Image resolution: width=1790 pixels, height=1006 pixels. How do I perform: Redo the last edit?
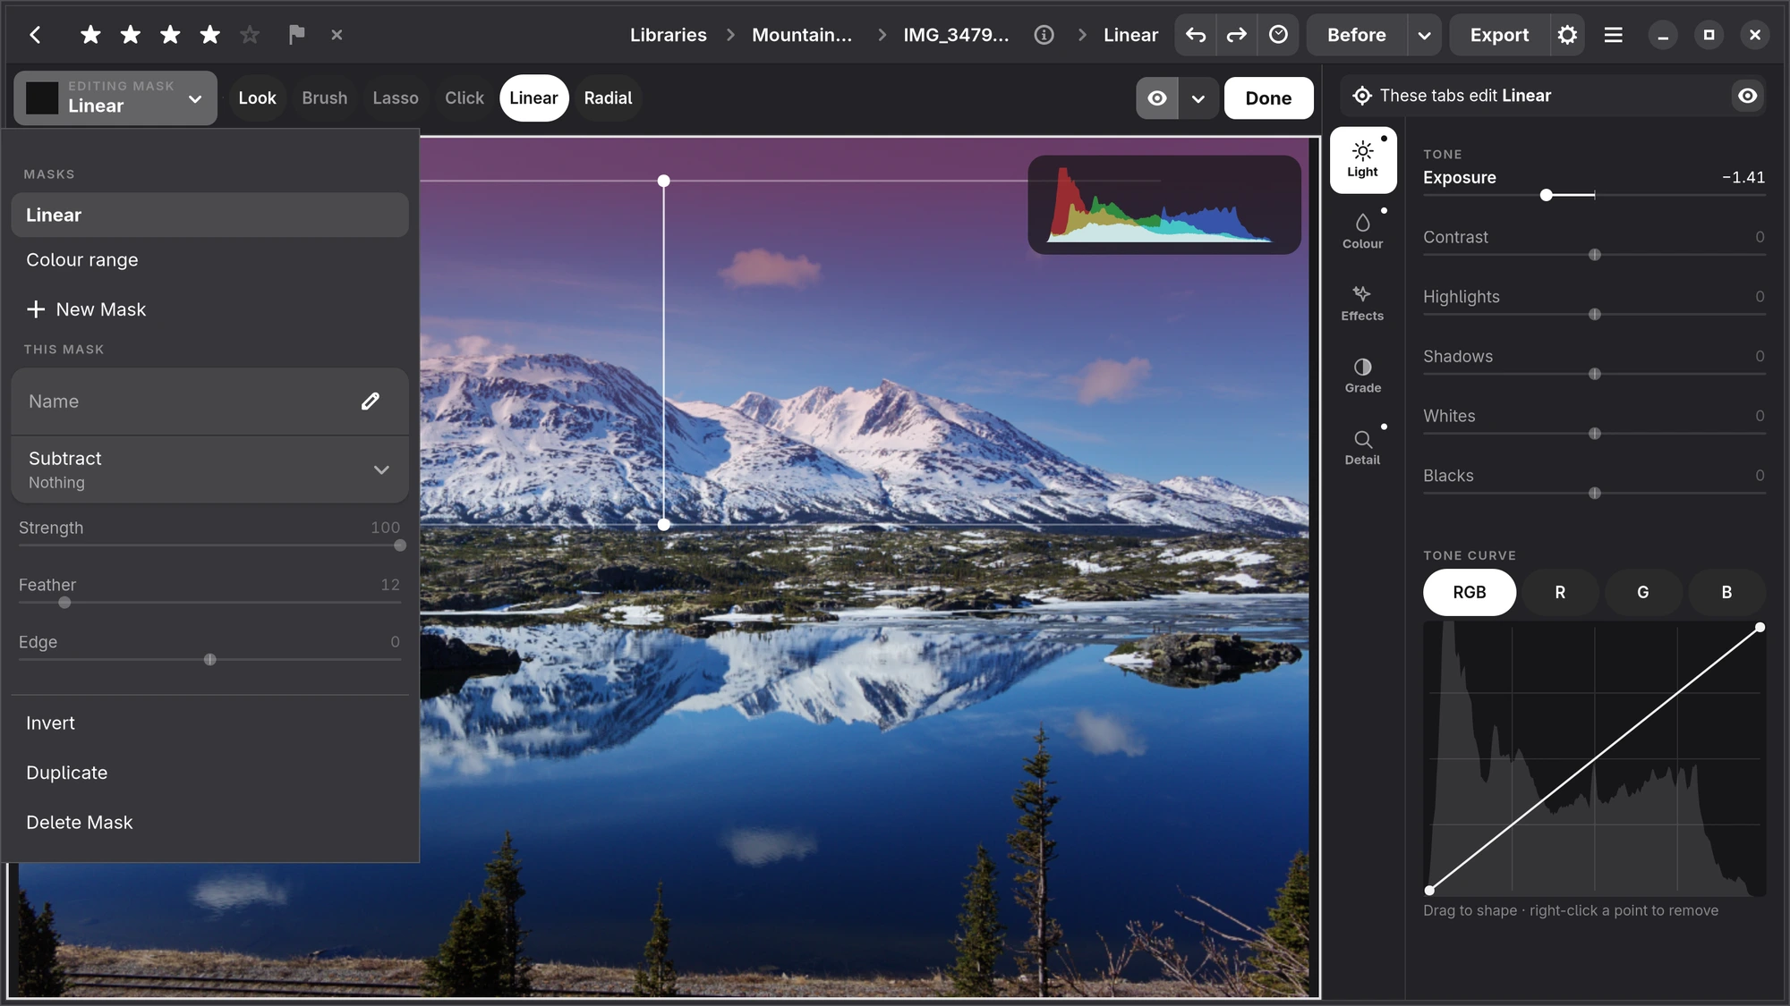tap(1236, 35)
